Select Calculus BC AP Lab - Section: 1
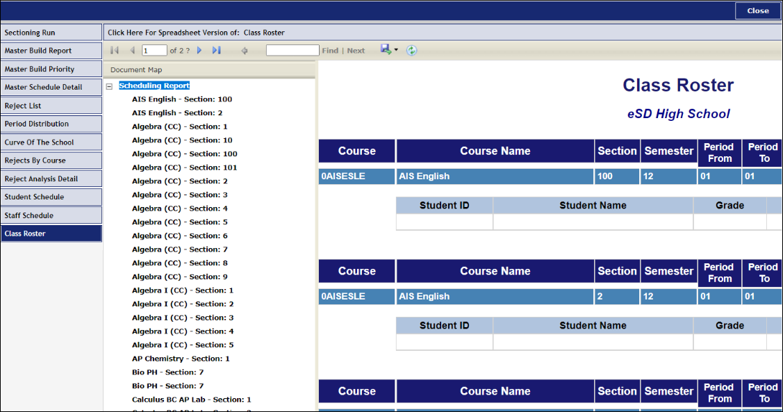783x412 pixels. (192, 399)
